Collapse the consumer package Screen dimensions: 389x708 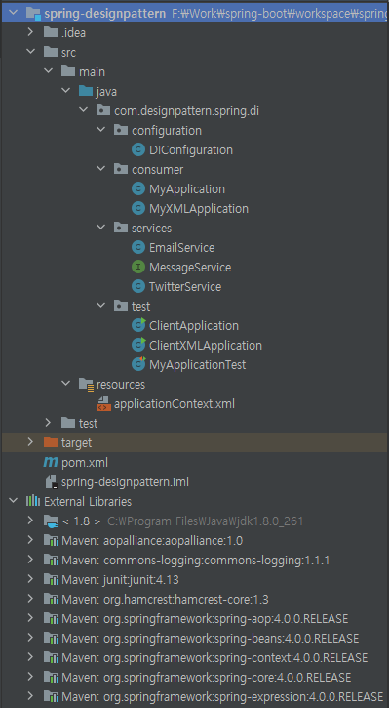pyautogui.click(x=100, y=169)
